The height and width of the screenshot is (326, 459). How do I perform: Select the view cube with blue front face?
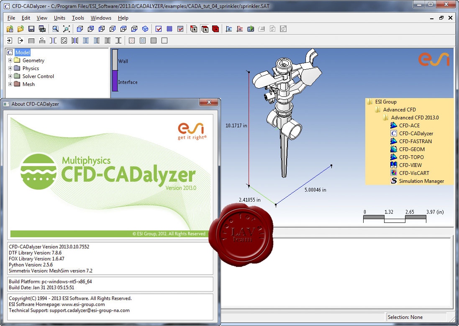tap(80, 29)
